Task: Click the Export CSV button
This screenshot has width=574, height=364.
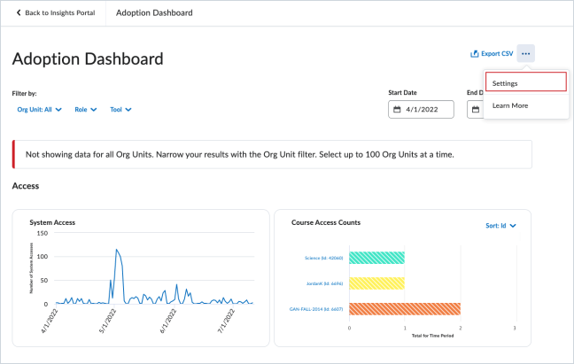Action: pyautogui.click(x=492, y=54)
